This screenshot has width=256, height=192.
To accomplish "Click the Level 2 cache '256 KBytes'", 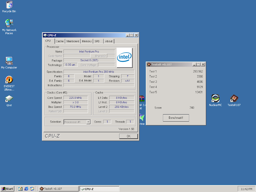I will (122, 107).
